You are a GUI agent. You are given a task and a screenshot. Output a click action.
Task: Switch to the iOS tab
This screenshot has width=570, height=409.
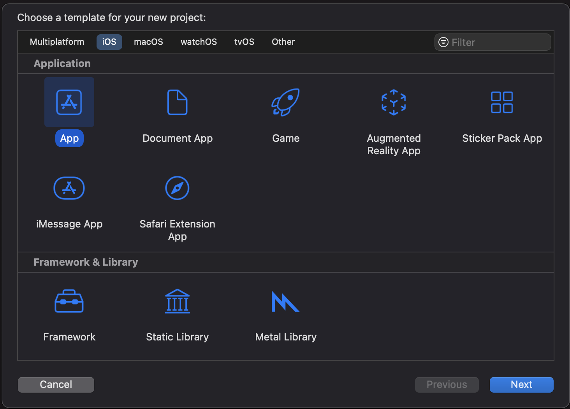coord(109,42)
